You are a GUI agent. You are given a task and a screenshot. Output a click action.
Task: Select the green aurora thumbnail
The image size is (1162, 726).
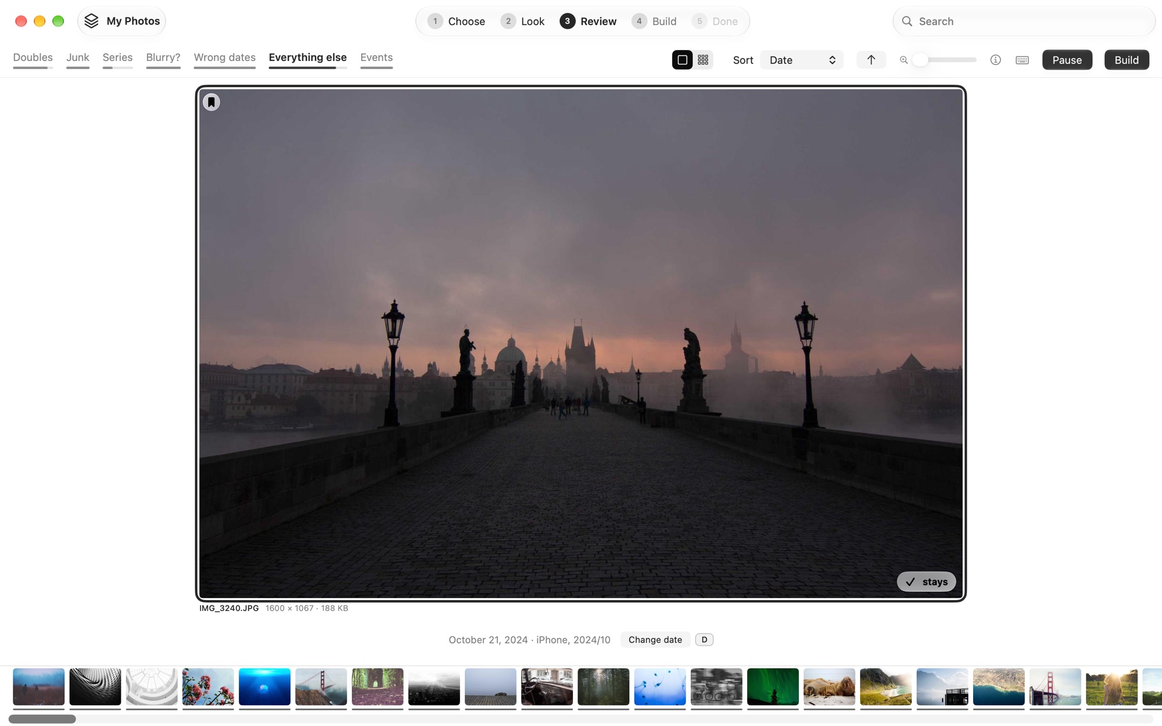click(x=773, y=687)
